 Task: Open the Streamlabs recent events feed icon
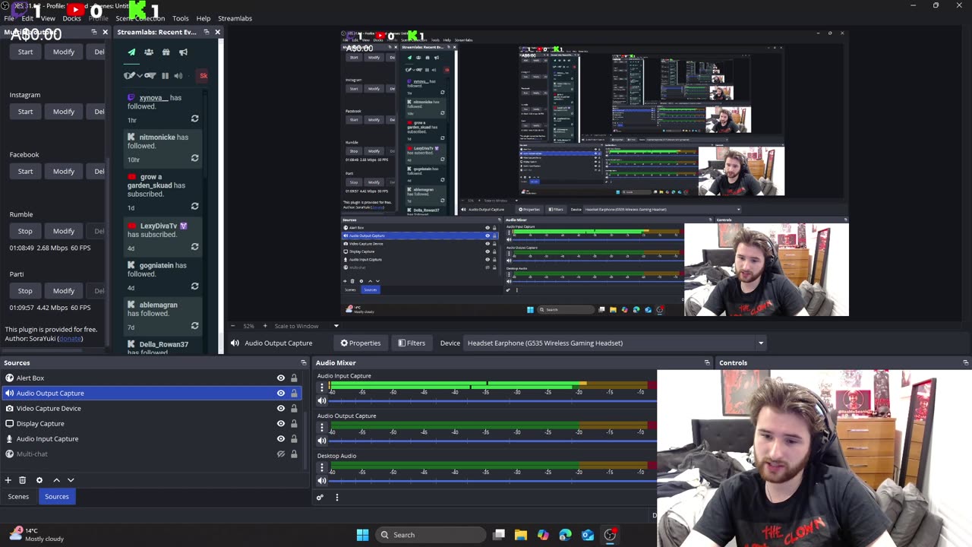point(131,52)
